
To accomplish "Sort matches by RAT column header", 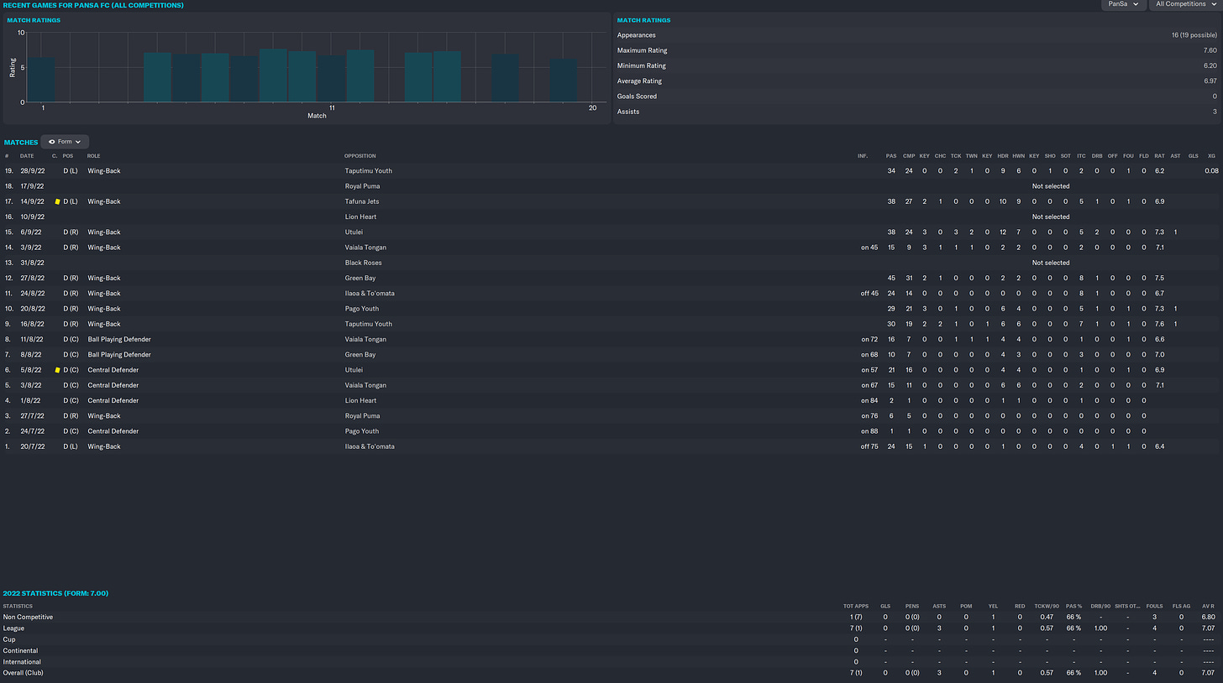I will click(x=1159, y=156).
